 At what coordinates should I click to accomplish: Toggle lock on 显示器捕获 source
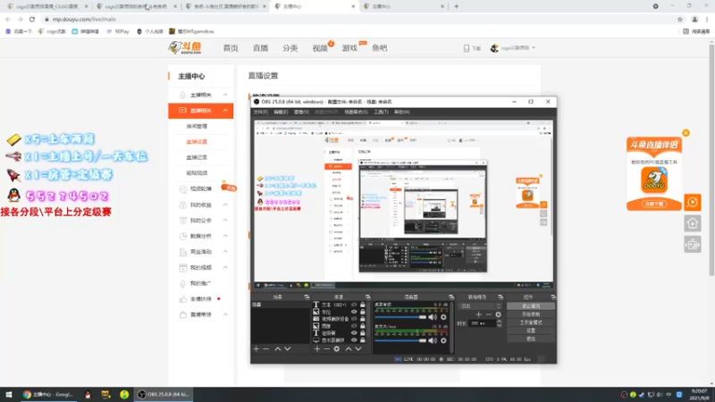363,340
